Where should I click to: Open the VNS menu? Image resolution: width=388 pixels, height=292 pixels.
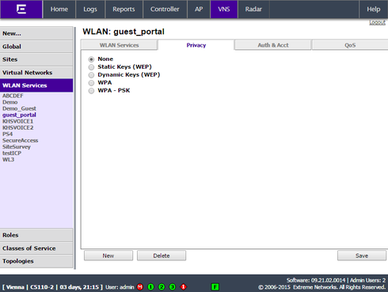224,9
